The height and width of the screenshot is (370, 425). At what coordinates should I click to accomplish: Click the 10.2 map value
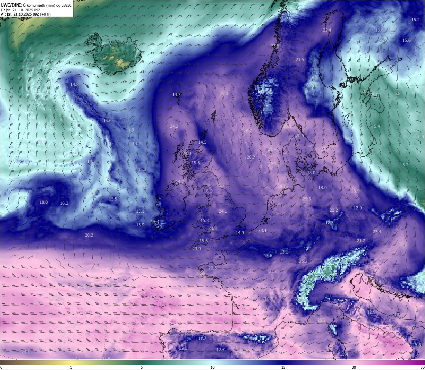343,301
